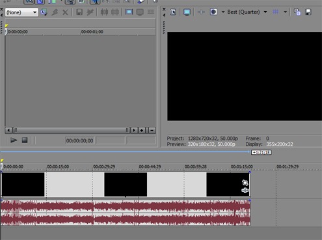Stop trimmer playback

coord(25,140)
